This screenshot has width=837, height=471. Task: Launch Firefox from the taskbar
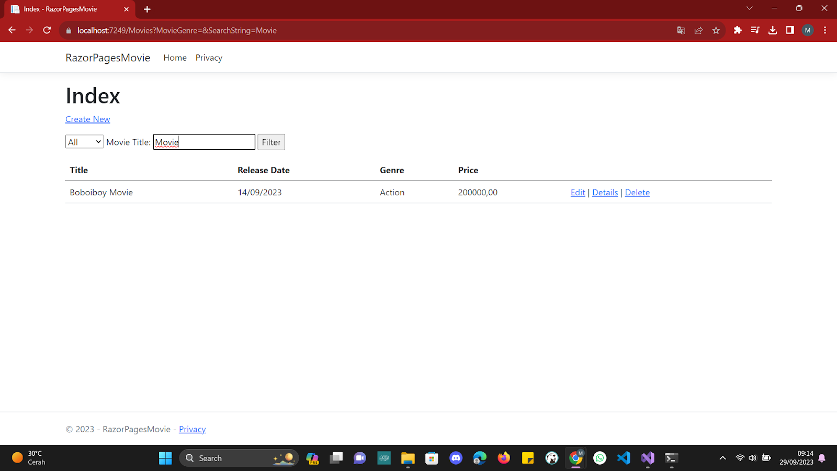click(503, 457)
